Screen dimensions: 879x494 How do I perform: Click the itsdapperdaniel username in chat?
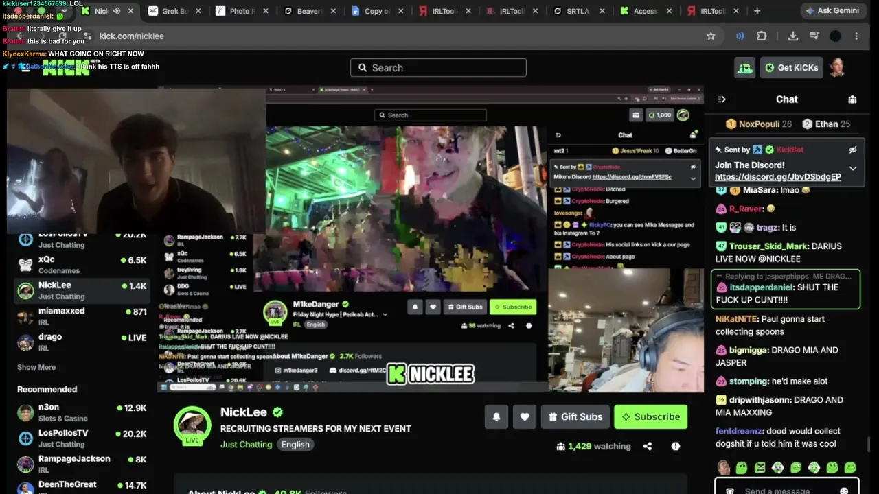click(762, 287)
